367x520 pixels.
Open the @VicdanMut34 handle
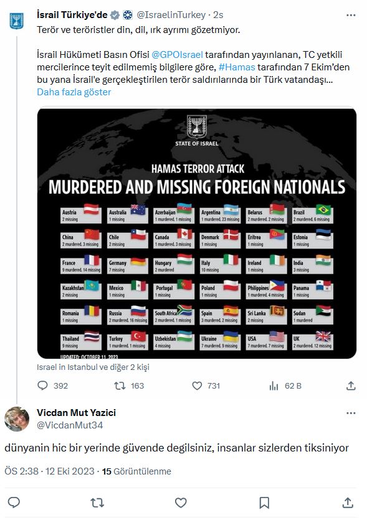click(70, 425)
